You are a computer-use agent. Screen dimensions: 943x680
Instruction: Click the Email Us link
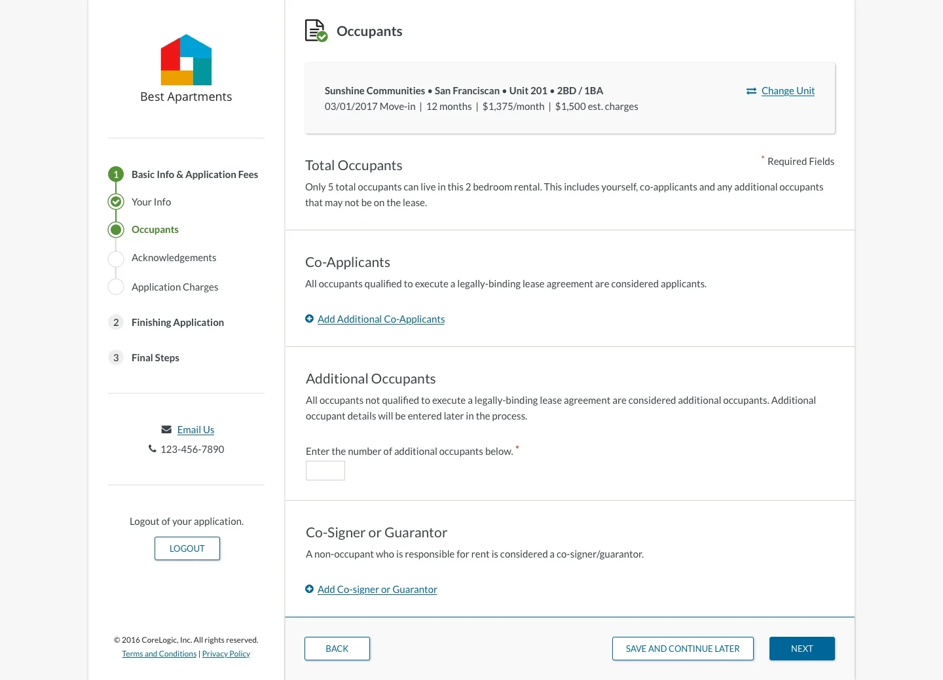tap(196, 429)
